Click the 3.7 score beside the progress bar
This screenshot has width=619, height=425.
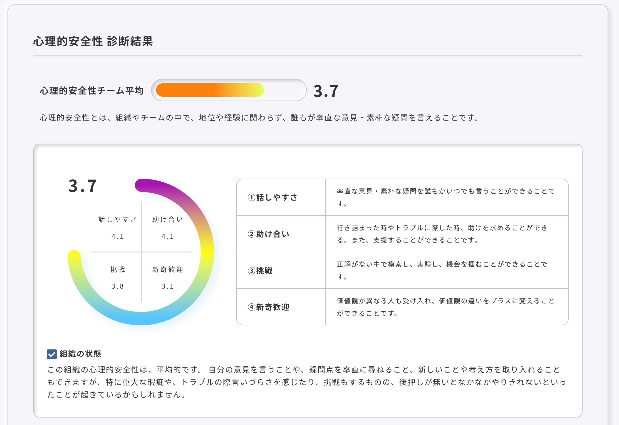click(x=326, y=91)
